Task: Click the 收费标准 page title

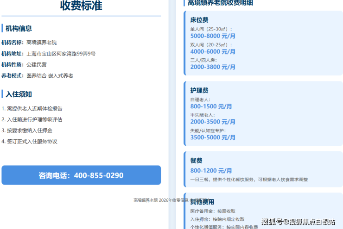Action: pos(81,5)
